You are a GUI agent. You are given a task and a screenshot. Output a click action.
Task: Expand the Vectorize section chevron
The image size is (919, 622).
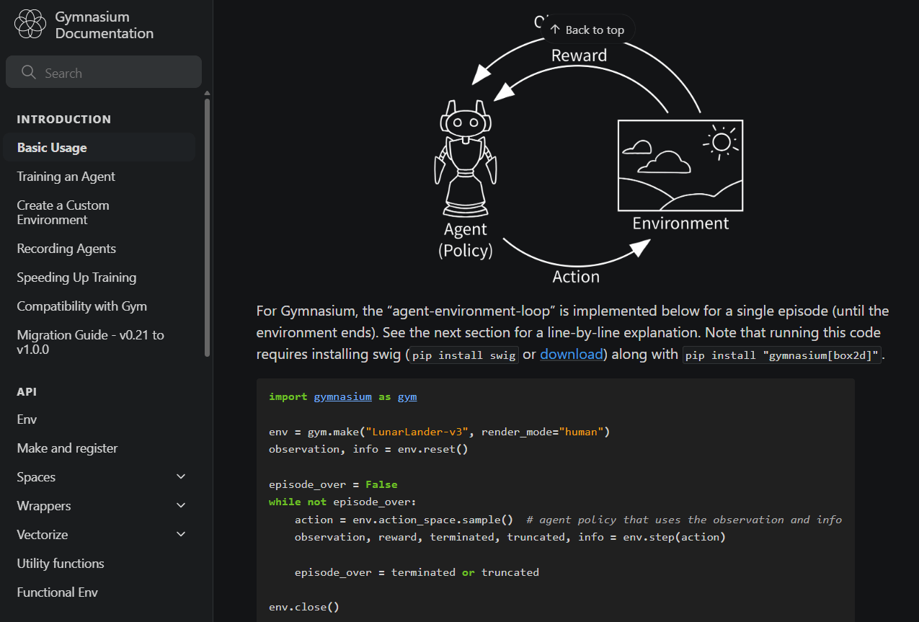pos(181,535)
